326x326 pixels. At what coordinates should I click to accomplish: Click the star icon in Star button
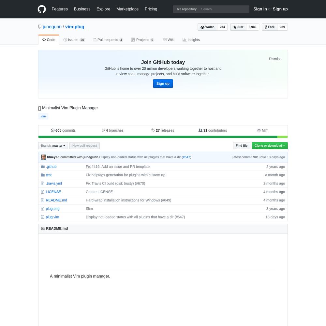point(235,27)
